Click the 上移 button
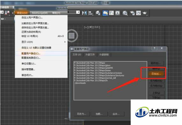Image resolution: width=182 pixels, height=125 pixels. (x=156, y=93)
